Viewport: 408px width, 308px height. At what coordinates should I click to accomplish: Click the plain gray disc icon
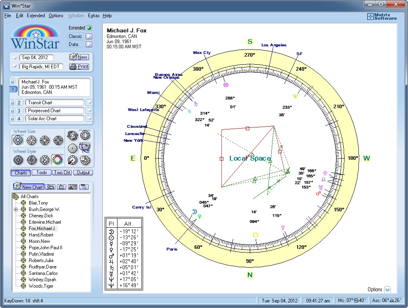tap(72, 148)
